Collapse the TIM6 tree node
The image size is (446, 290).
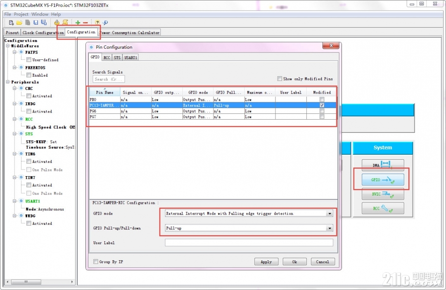14,154
